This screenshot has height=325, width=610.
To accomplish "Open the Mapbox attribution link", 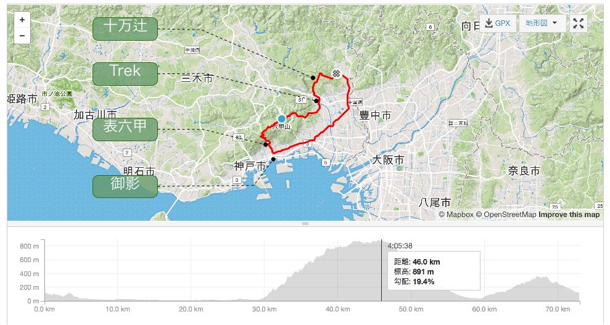I will point(456,215).
